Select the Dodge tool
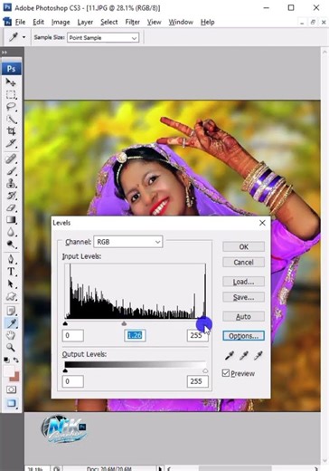The width and height of the screenshot is (329, 471). point(11,244)
